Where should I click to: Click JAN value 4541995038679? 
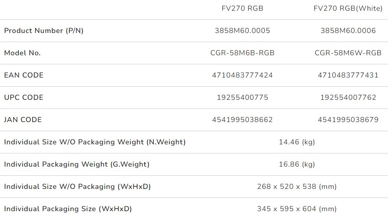click(348, 120)
